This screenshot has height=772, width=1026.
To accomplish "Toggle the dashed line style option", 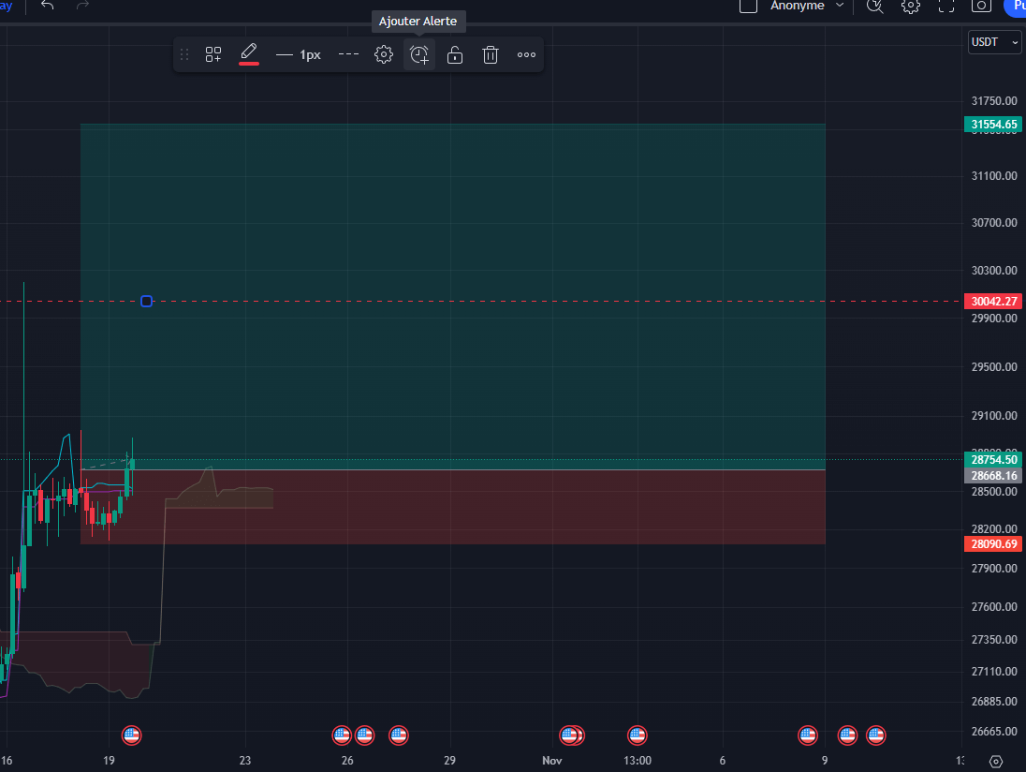I will (x=347, y=54).
